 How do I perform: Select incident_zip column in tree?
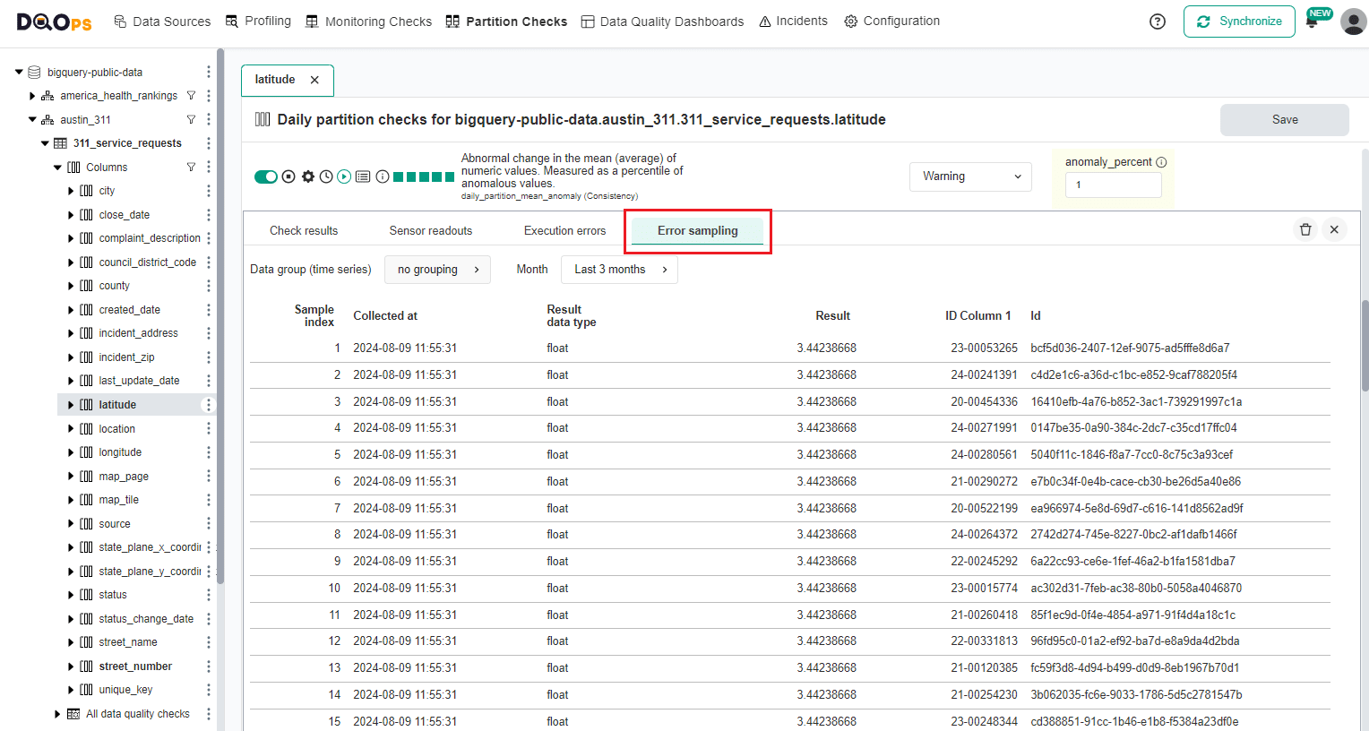(126, 357)
